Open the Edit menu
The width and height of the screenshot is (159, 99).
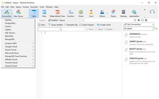[x=7, y=7]
